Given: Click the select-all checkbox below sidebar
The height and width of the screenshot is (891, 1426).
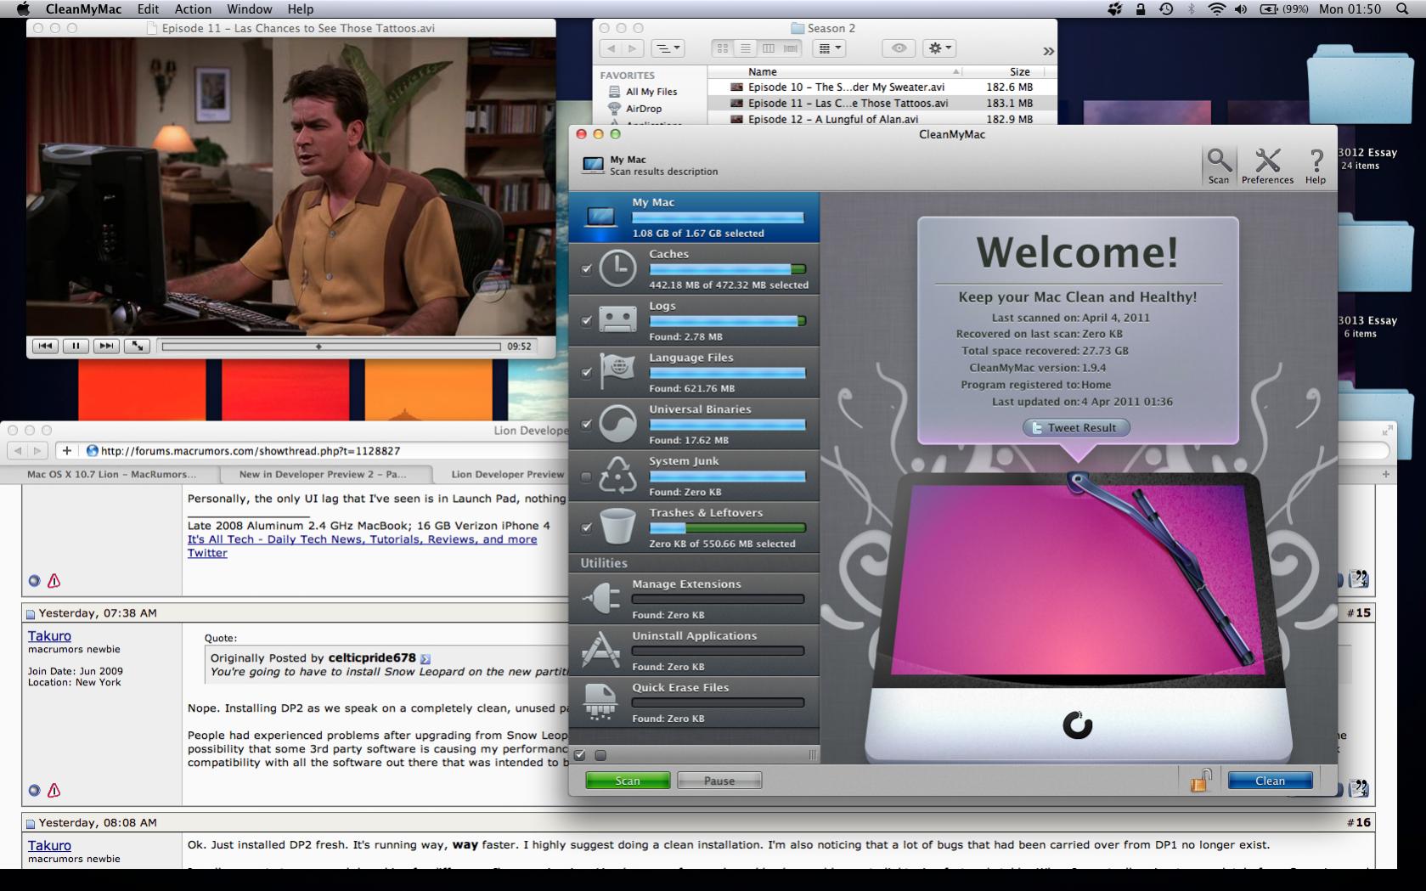Looking at the screenshot, I should [x=580, y=755].
